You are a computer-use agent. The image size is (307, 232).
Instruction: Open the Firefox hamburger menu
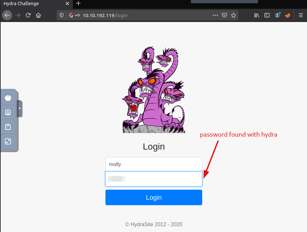point(301,15)
